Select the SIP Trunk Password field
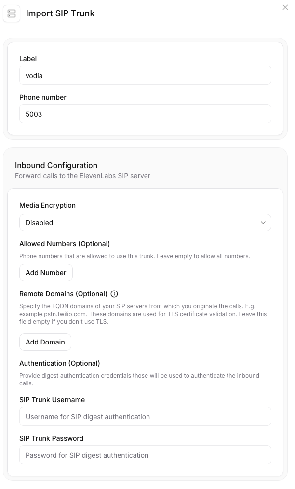 point(145,455)
